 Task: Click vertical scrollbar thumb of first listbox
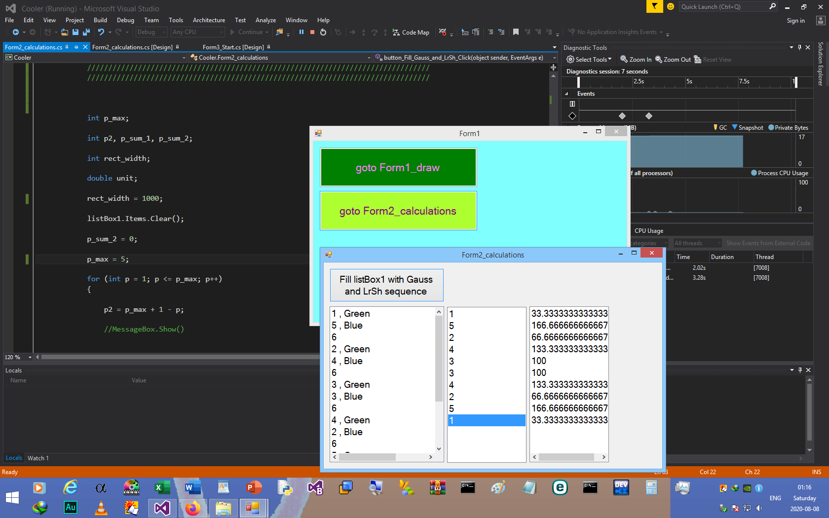click(439, 359)
